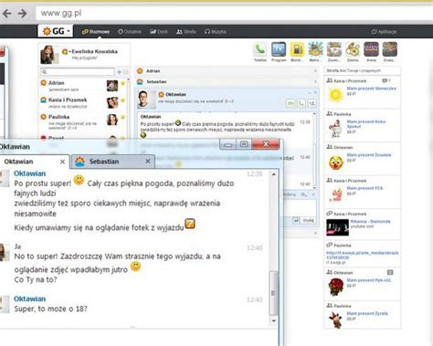Click the Oktawian sender name at 12:40
Image resolution: width=433 pixels, height=346 pixels.
[x=29, y=299]
